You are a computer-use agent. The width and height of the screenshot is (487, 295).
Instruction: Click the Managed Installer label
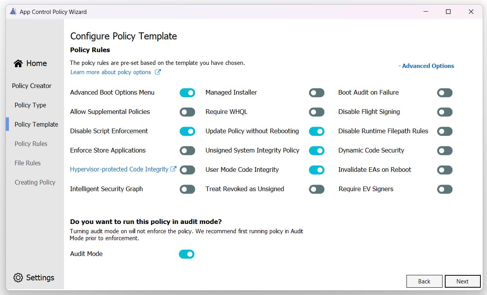tap(231, 92)
